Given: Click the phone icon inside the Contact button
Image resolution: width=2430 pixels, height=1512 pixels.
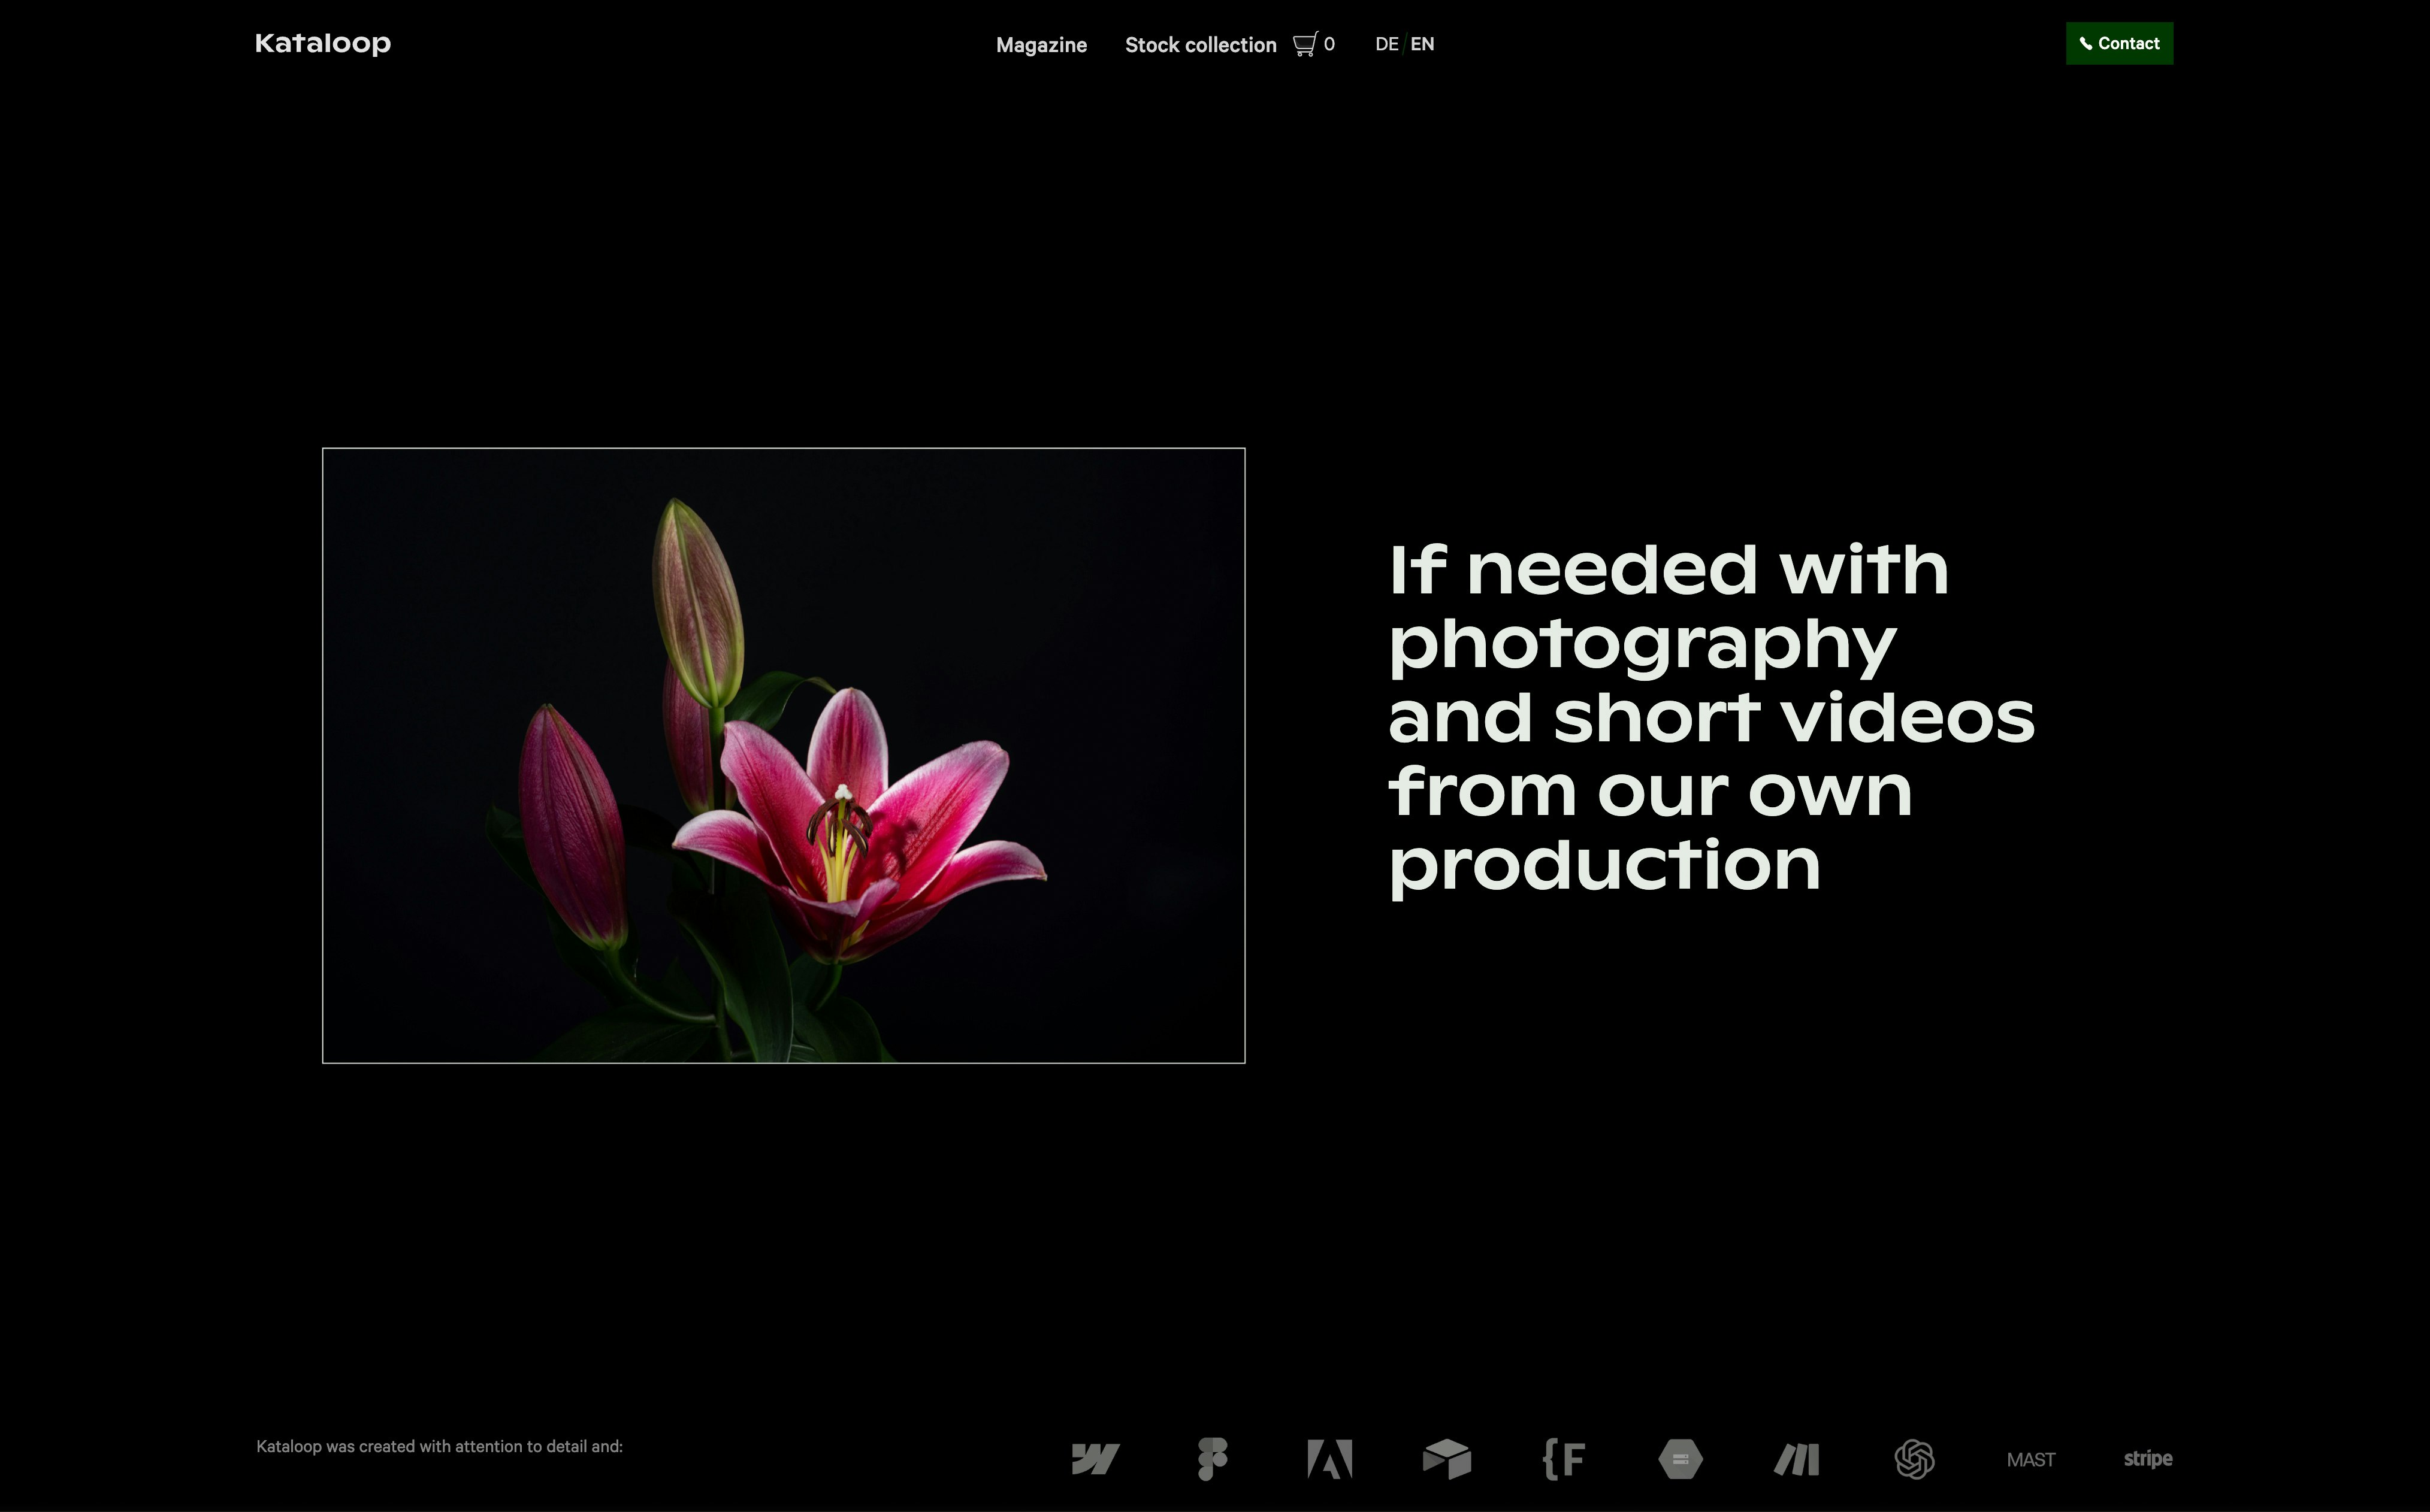Looking at the screenshot, I should [x=2087, y=43].
